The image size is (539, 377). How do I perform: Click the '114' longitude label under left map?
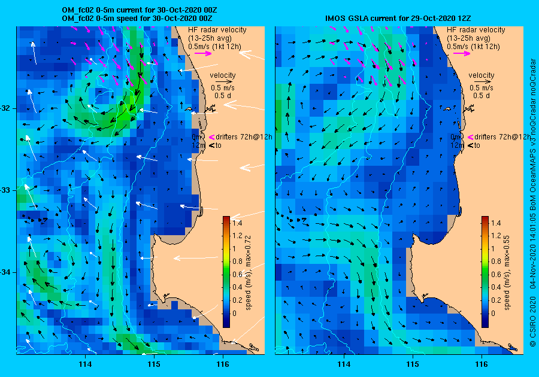pyautogui.click(x=85, y=364)
